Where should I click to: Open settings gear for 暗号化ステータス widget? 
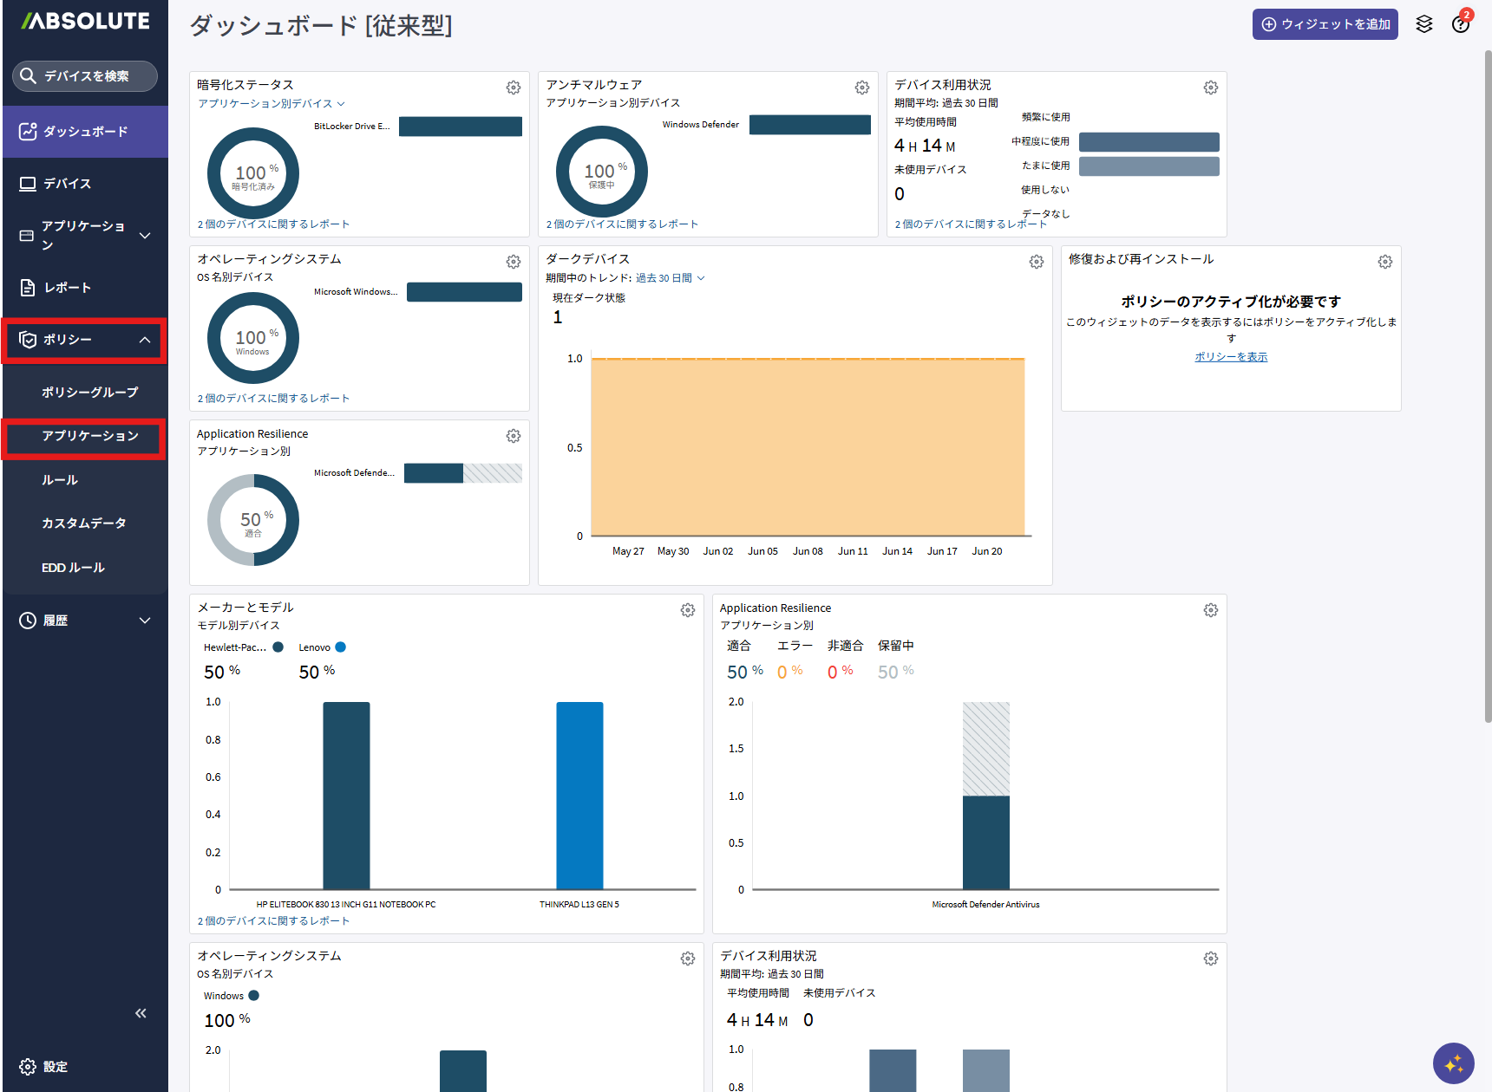pyautogui.click(x=514, y=88)
